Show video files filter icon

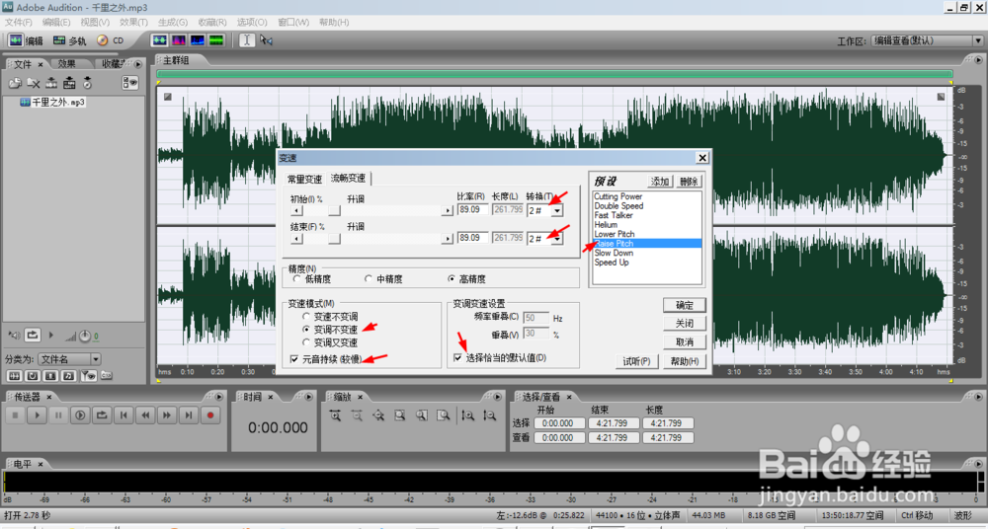point(50,375)
